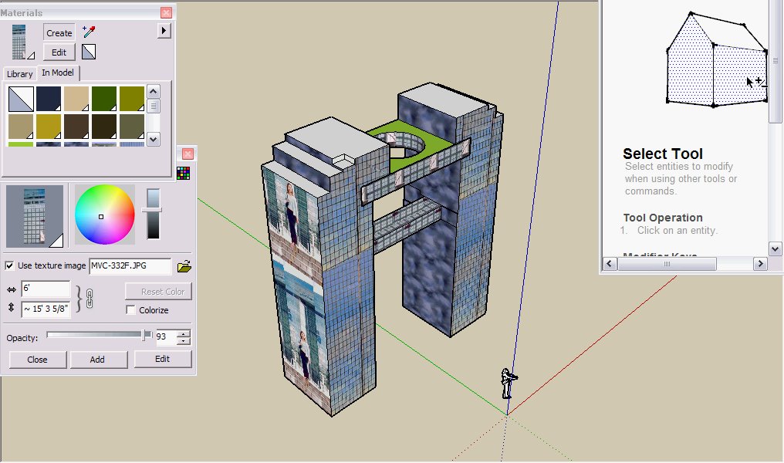Select the default material swatch in the grid
Viewport: 784px width, 463px height.
point(21,99)
